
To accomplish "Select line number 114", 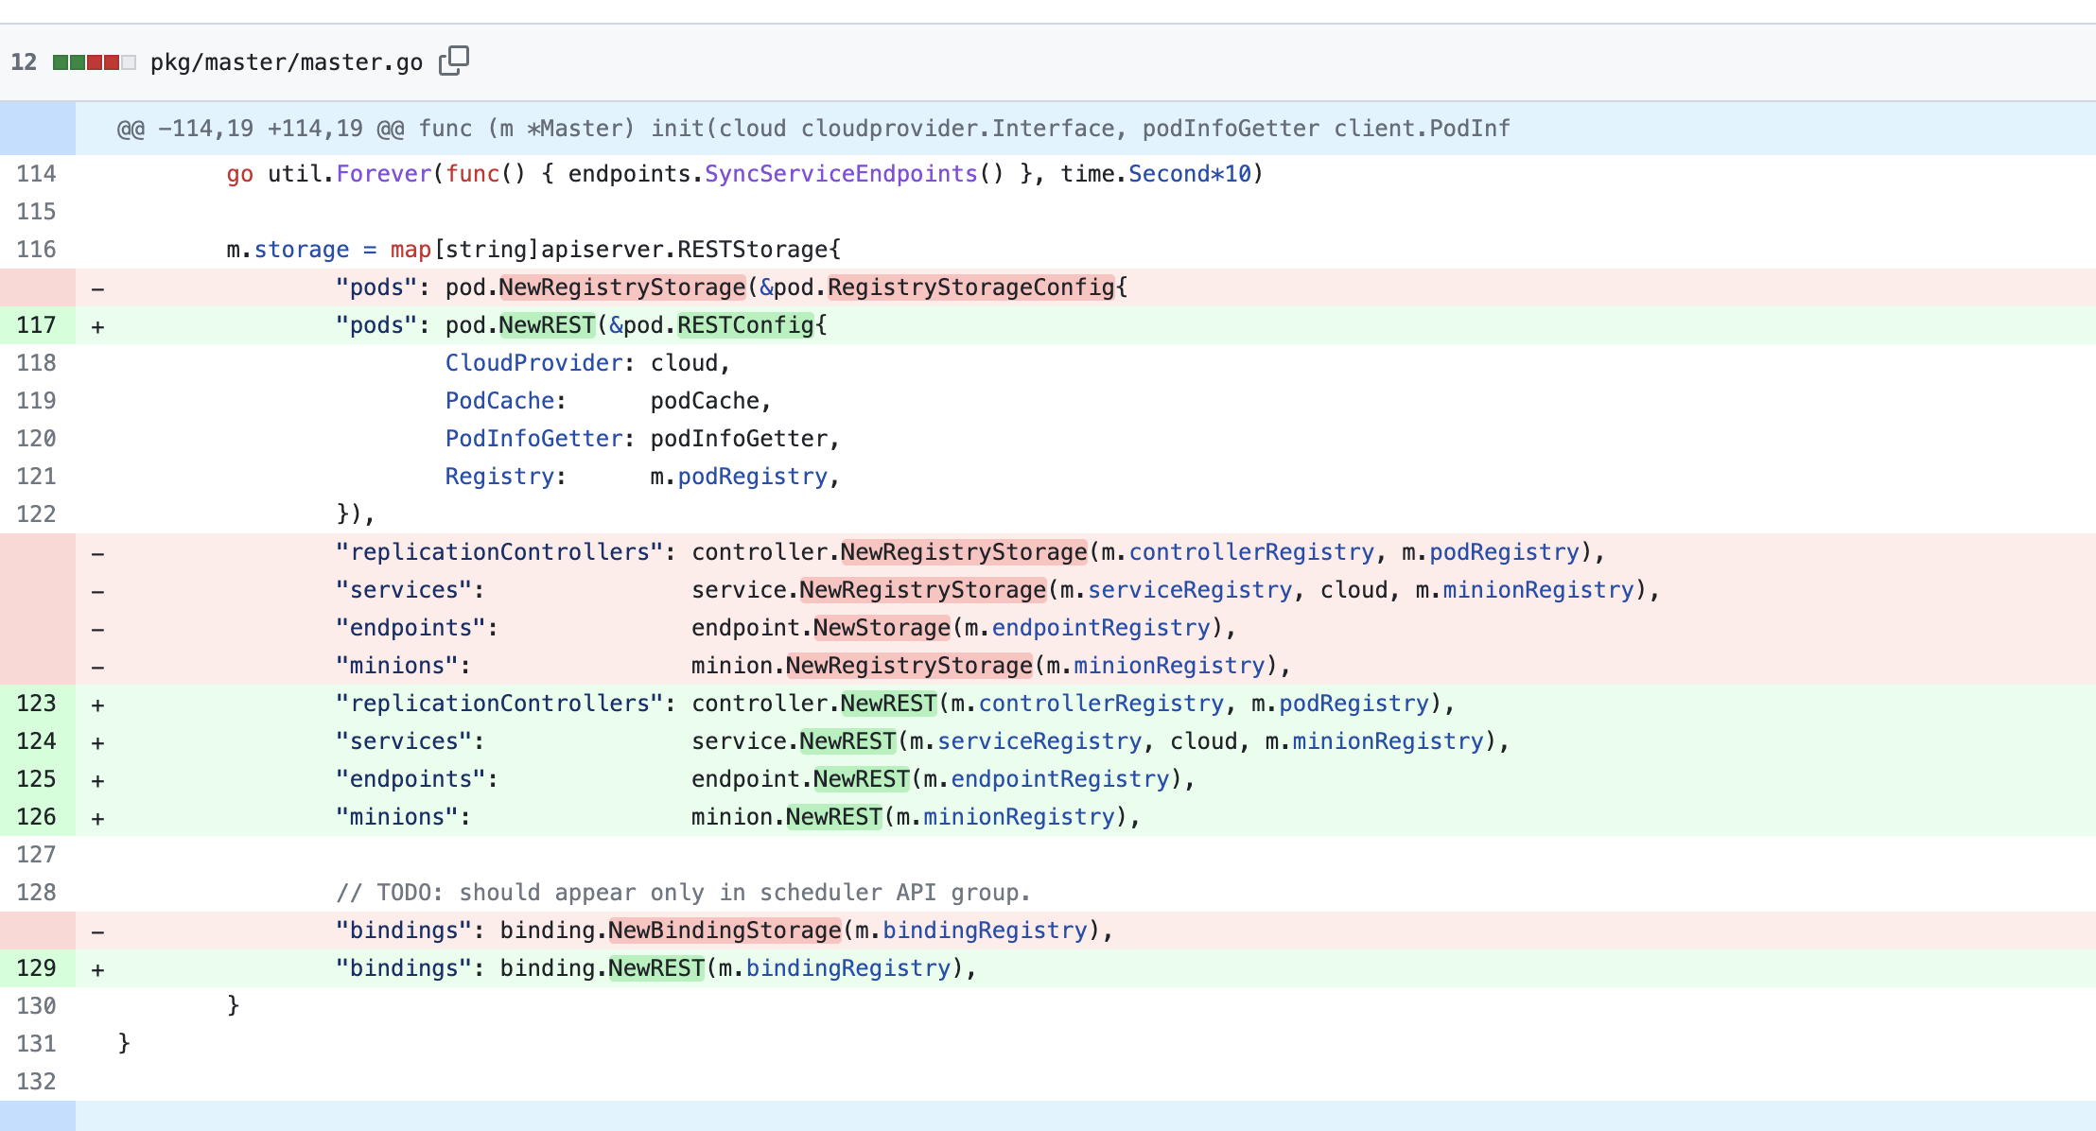I will tap(37, 174).
